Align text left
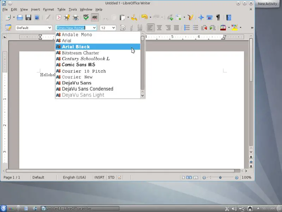This screenshot has height=212, width=282. pyautogui.click(x=151, y=28)
